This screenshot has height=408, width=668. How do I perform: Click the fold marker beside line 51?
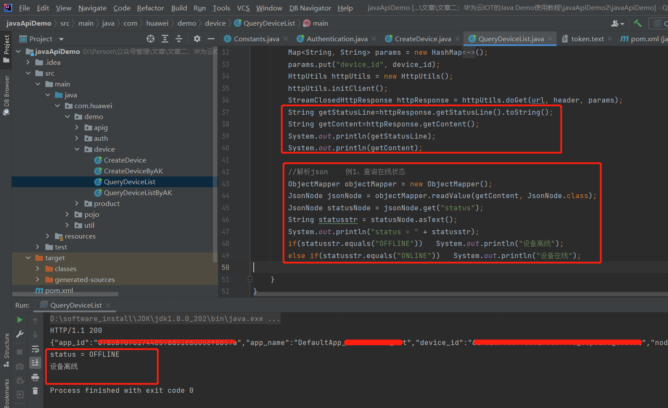(x=250, y=279)
